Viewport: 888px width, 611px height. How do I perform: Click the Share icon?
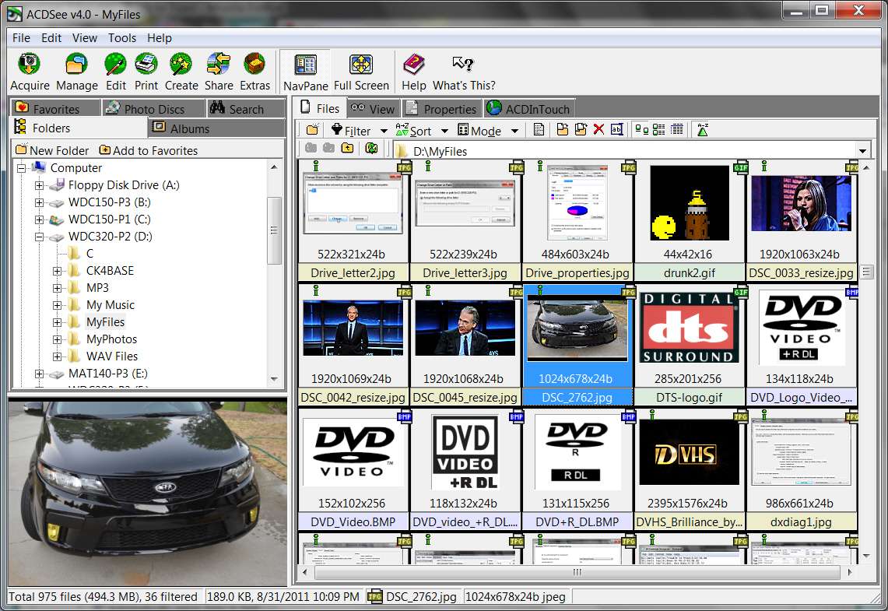(219, 64)
